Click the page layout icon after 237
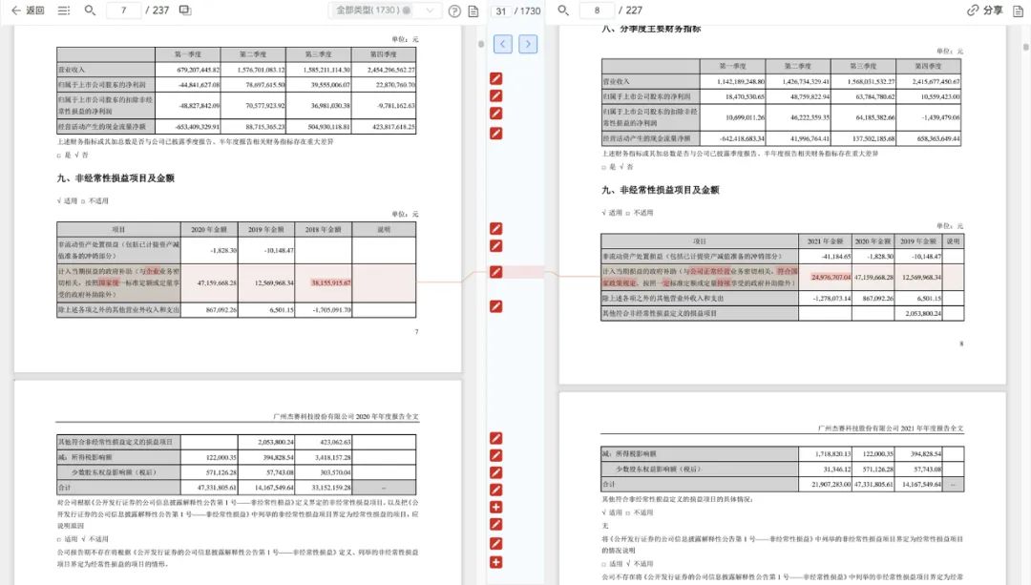Image resolution: width=1031 pixels, height=585 pixels. pos(185,10)
